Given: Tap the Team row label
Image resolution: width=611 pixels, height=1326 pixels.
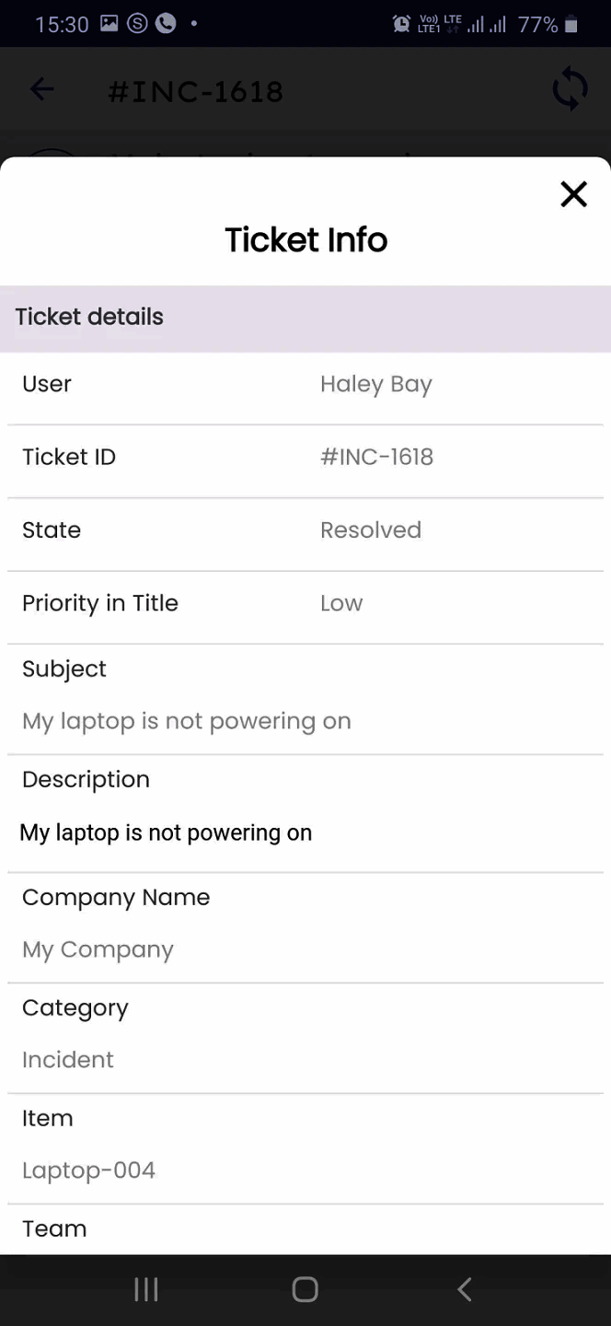Looking at the screenshot, I should 54,1228.
